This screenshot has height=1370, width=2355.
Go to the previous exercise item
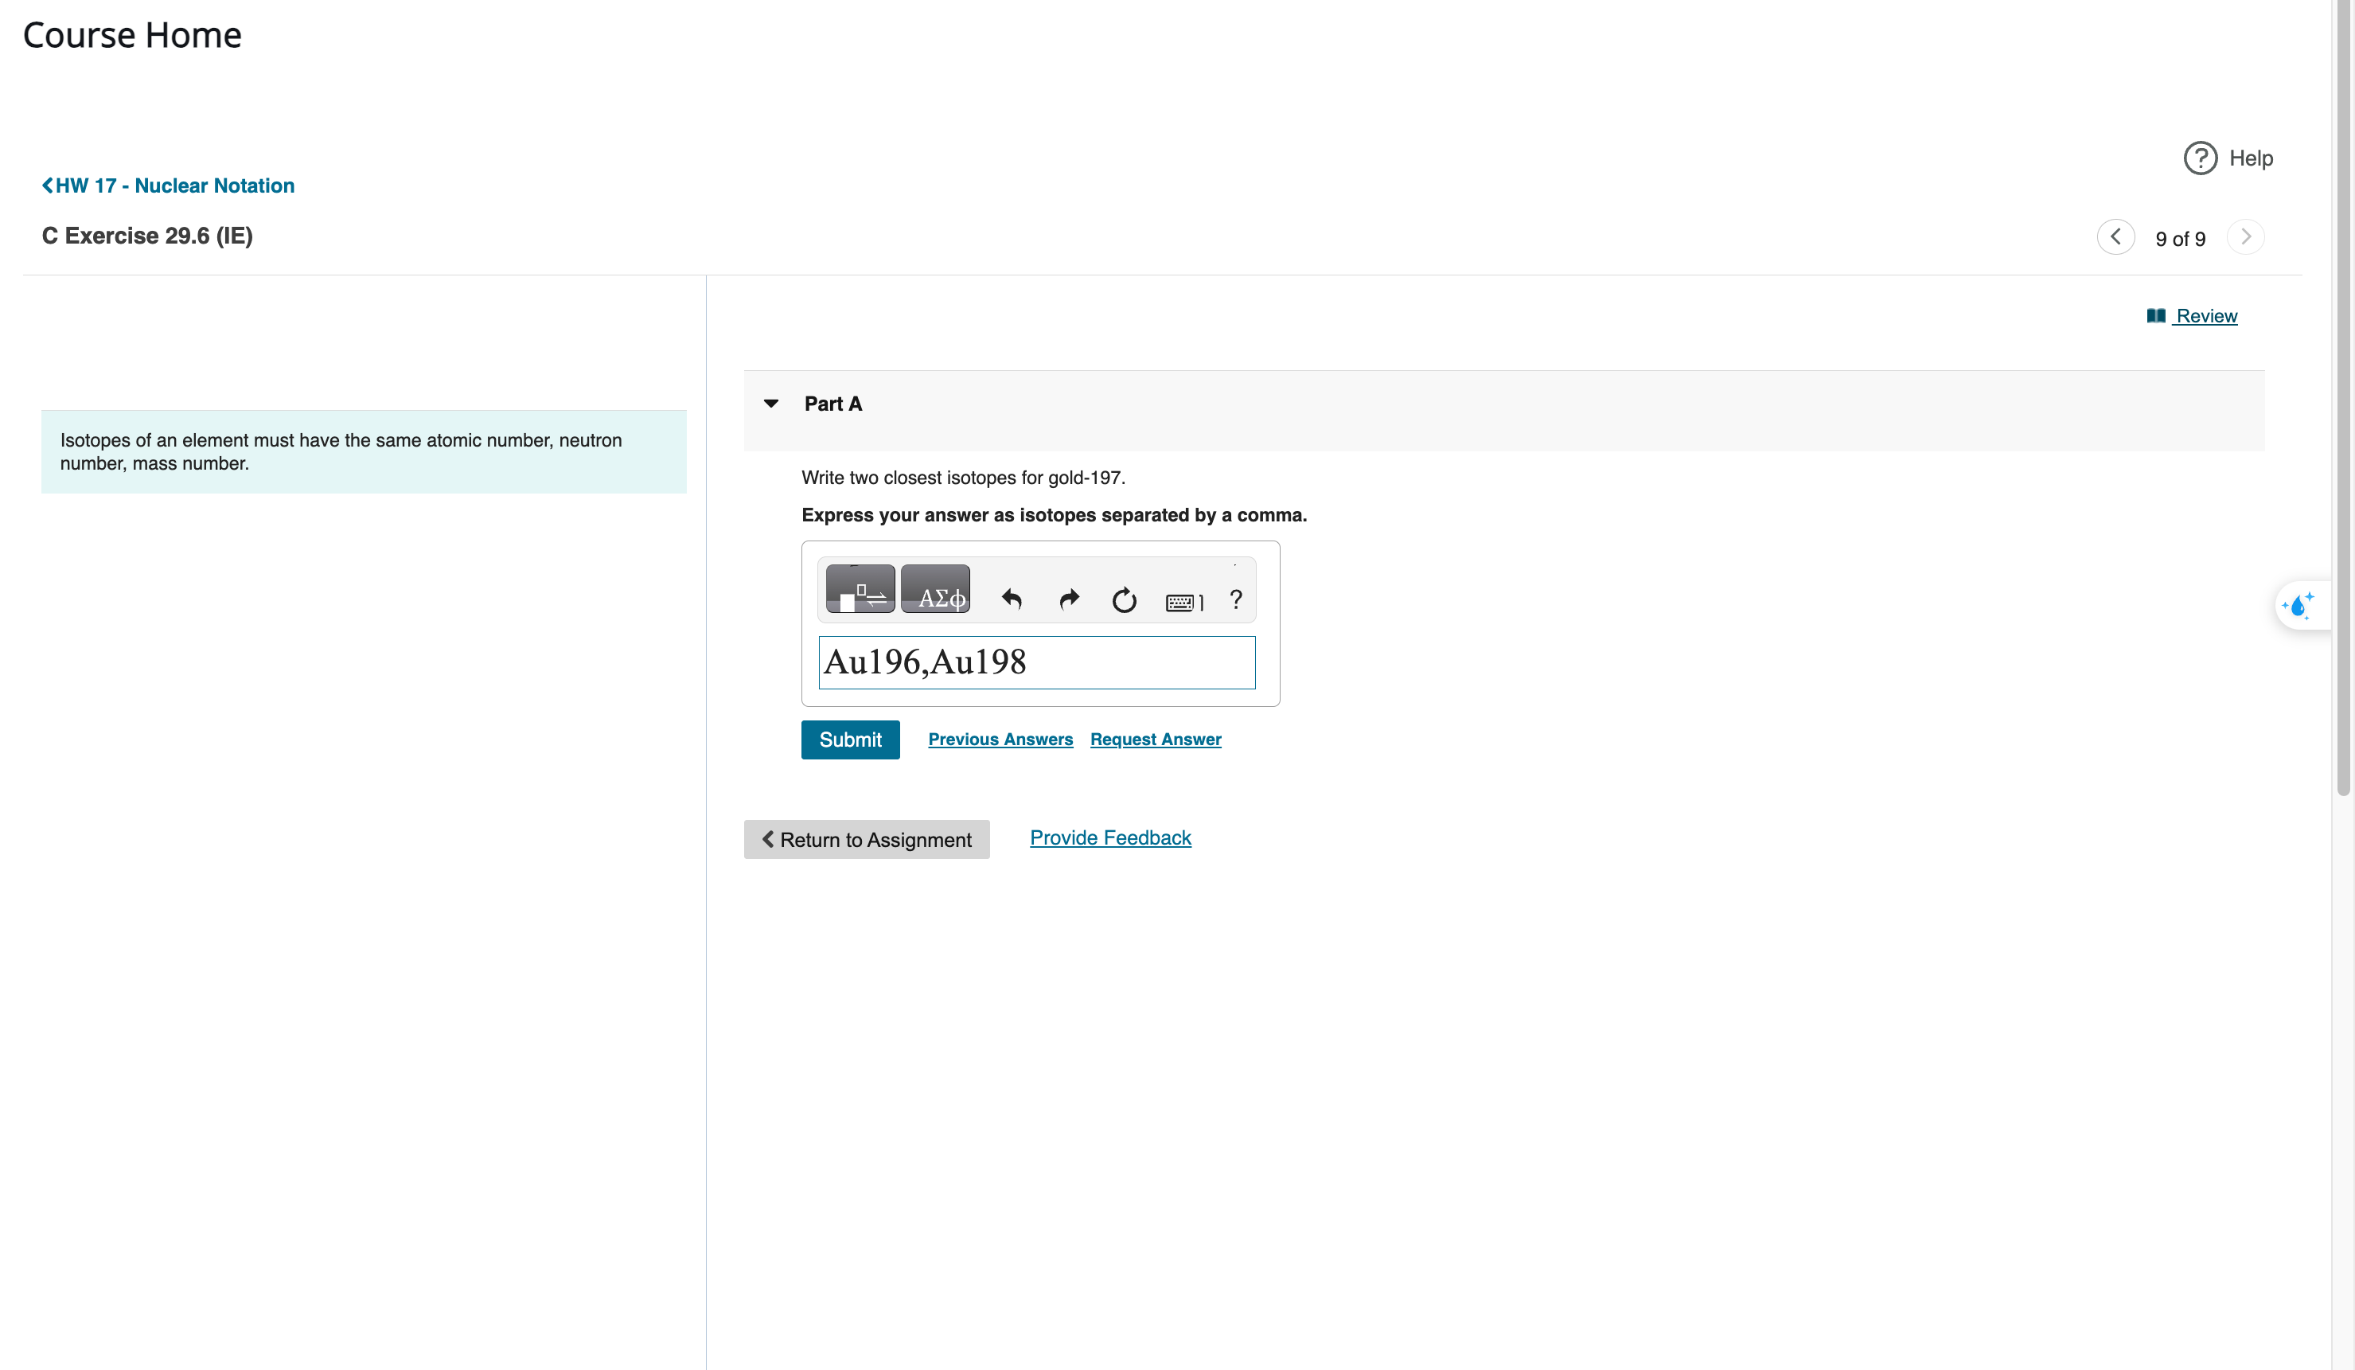click(x=2117, y=236)
